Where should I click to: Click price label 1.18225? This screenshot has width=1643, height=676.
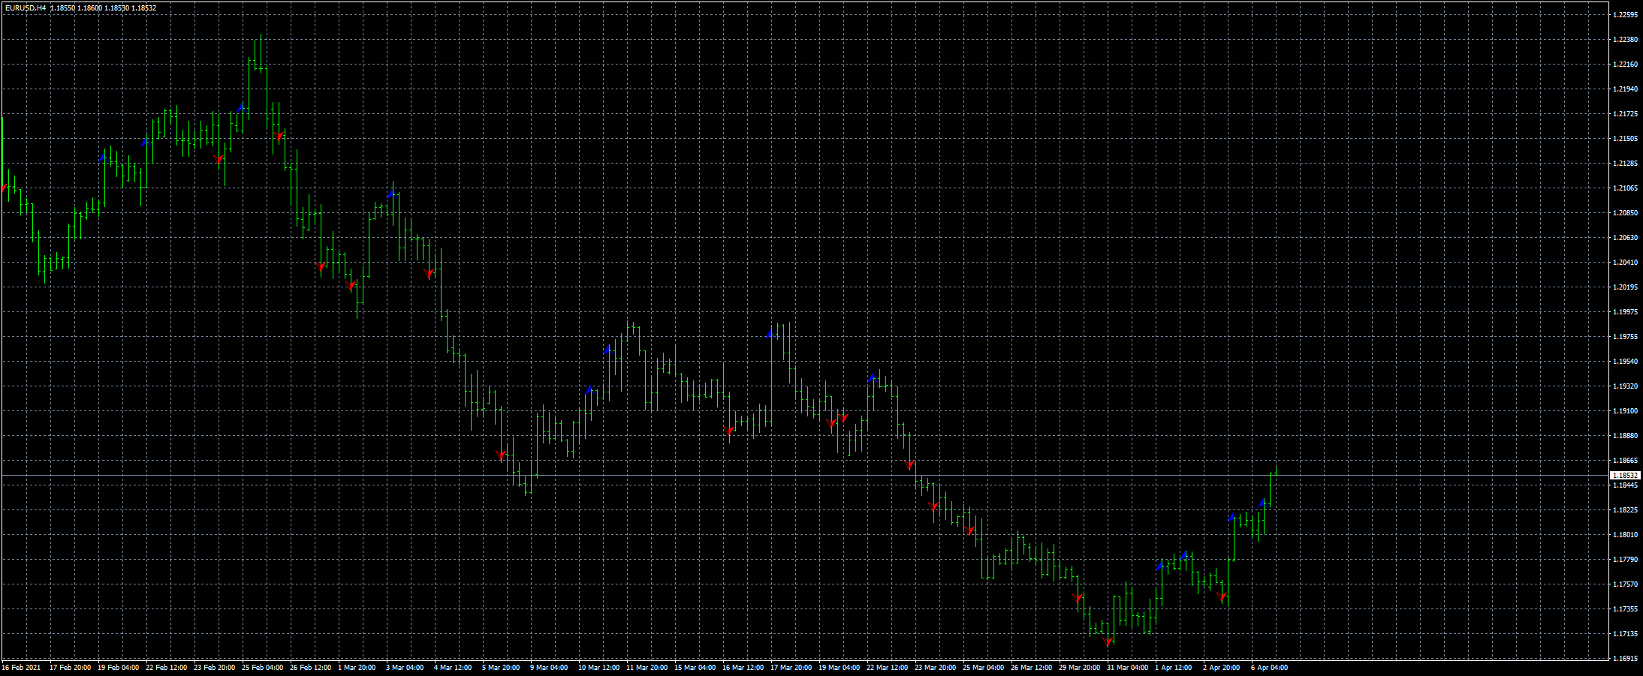click(1624, 509)
